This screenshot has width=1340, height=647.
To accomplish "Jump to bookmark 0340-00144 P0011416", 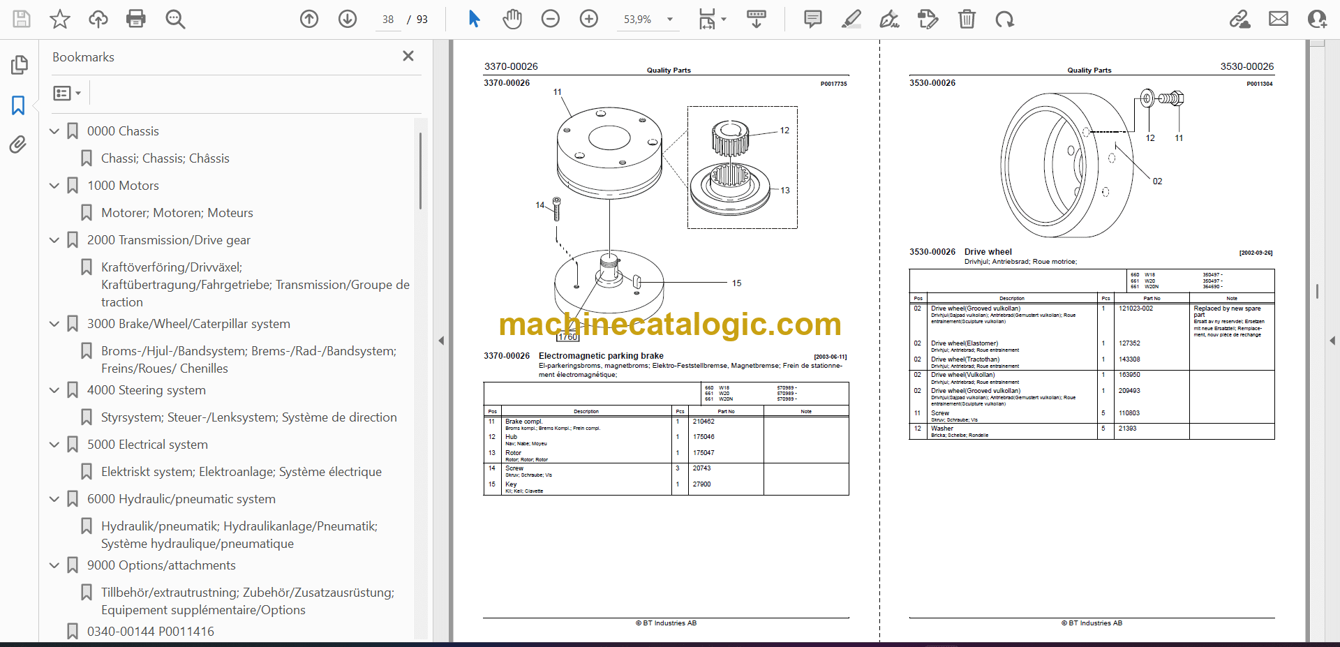I will click(151, 632).
